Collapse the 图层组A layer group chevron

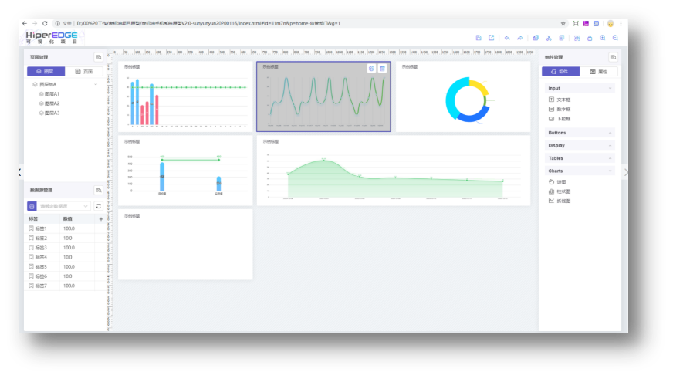coord(96,85)
